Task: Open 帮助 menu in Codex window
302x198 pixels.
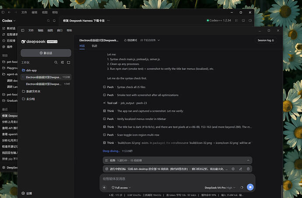Action: pyautogui.click(x=55, y=12)
